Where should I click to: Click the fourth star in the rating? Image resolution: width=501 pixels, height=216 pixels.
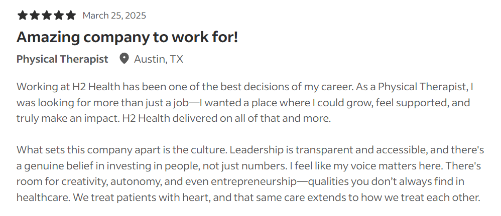pos(59,16)
